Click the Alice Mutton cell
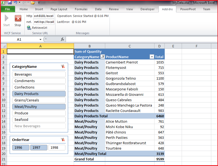Screen dimensions: 218x166 coord(130,121)
